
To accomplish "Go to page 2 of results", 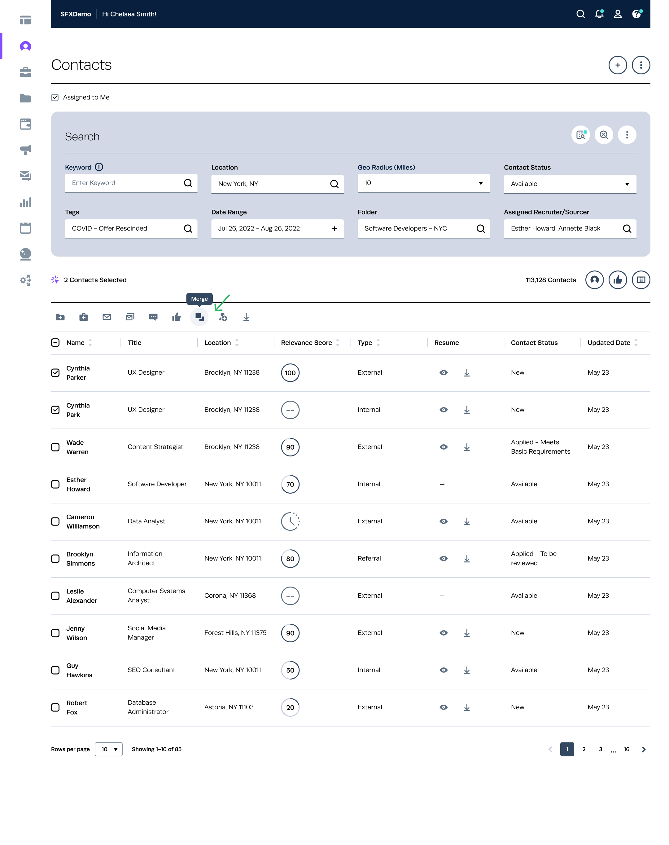I will click(x=584, y=749).
